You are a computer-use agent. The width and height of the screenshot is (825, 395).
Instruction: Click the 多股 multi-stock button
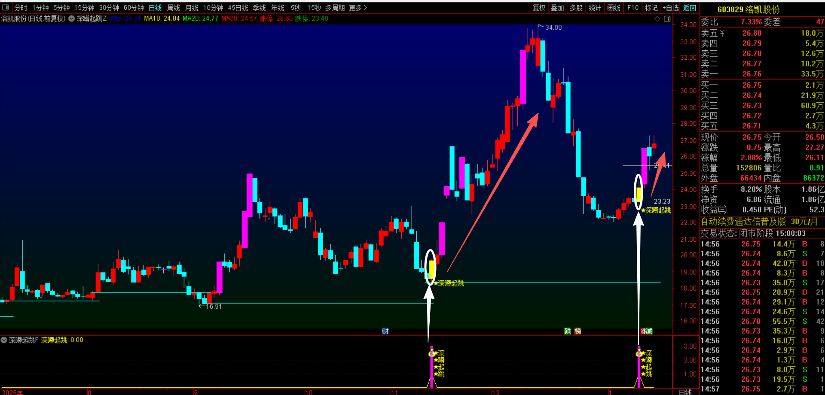(576, 8)
